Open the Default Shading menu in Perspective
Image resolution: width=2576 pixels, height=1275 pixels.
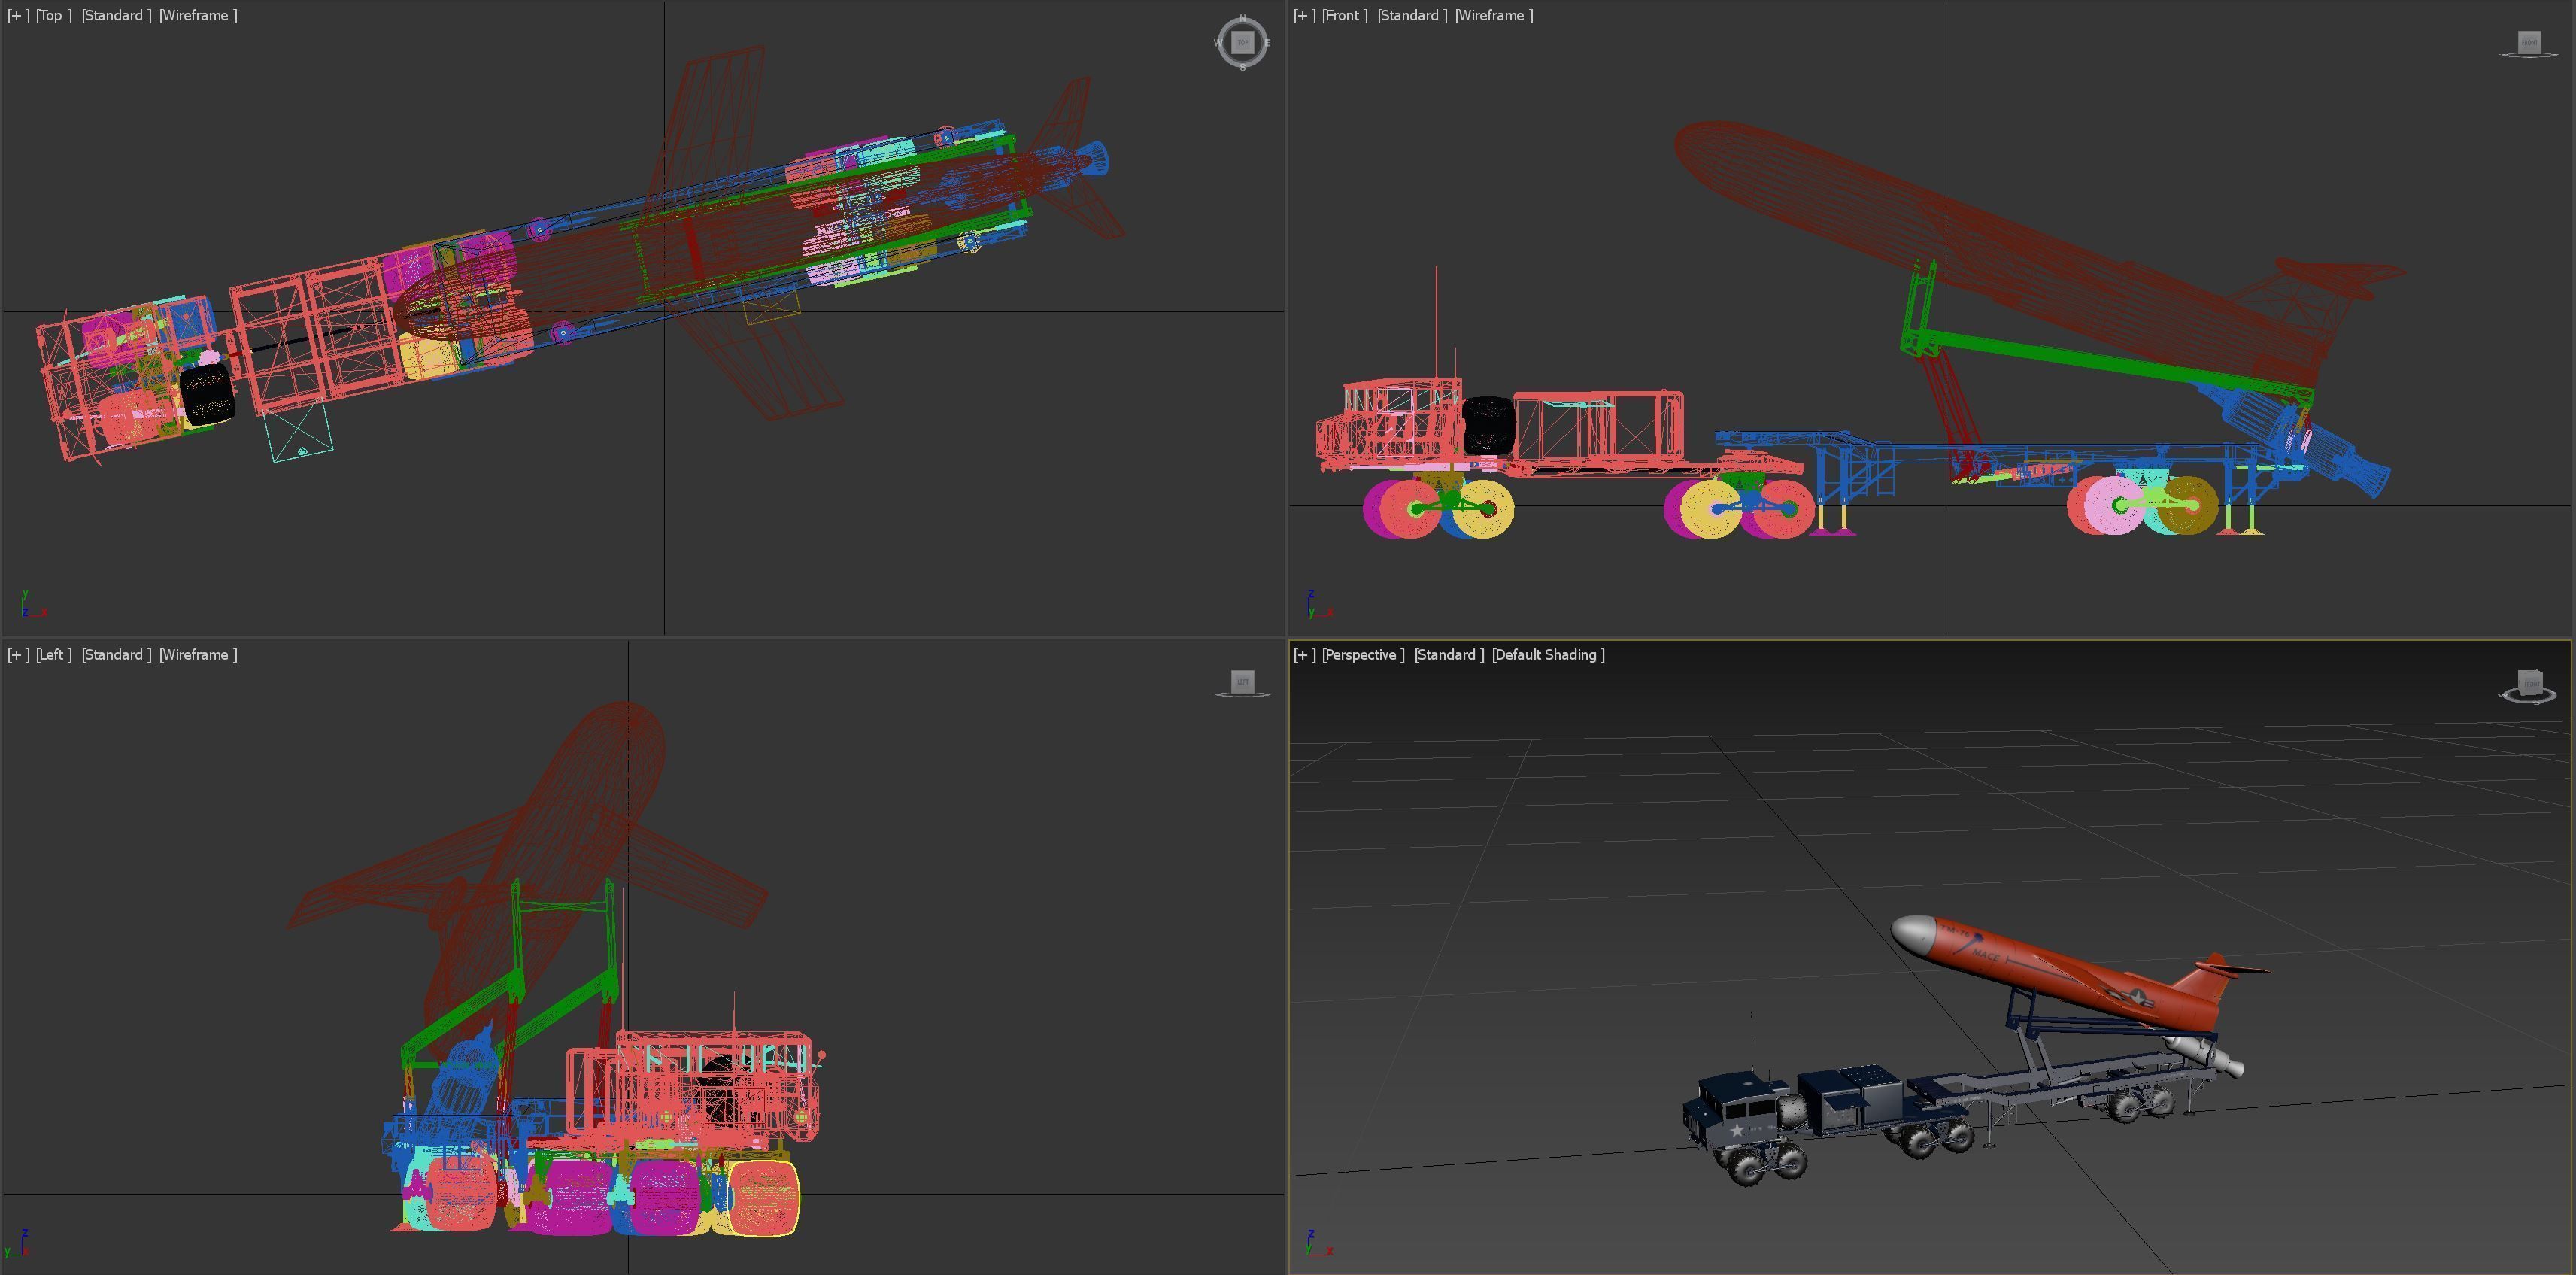tap(1548, 654)
